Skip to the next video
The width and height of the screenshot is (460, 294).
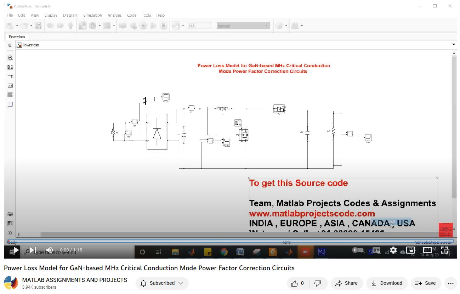click(x=33, y=250)
